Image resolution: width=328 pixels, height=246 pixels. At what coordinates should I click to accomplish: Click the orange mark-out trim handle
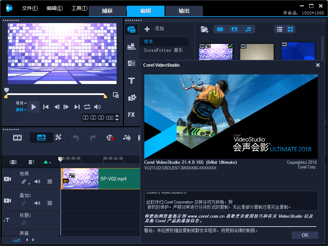105,96
